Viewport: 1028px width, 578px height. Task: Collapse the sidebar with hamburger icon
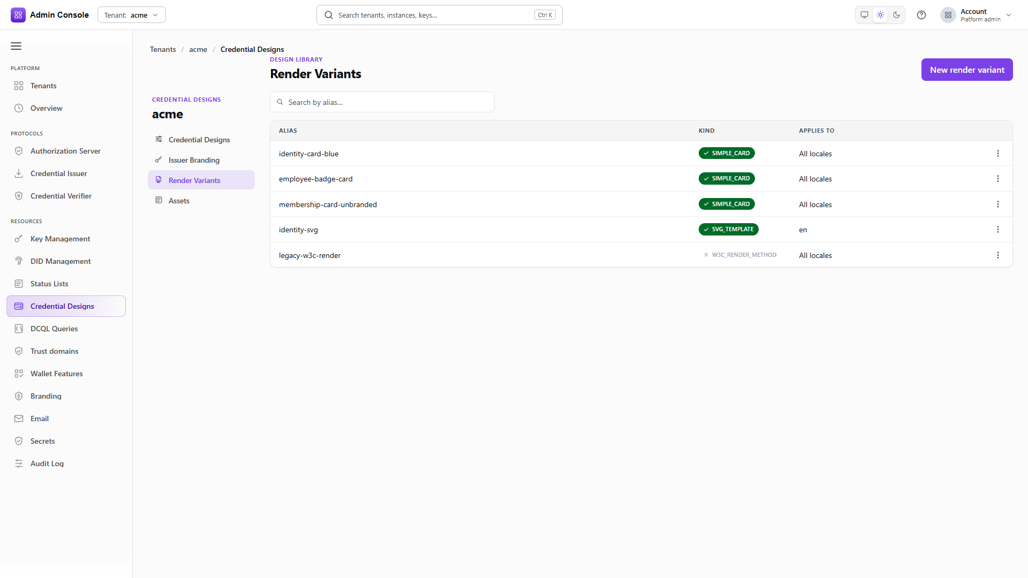[x=16, y=46]
